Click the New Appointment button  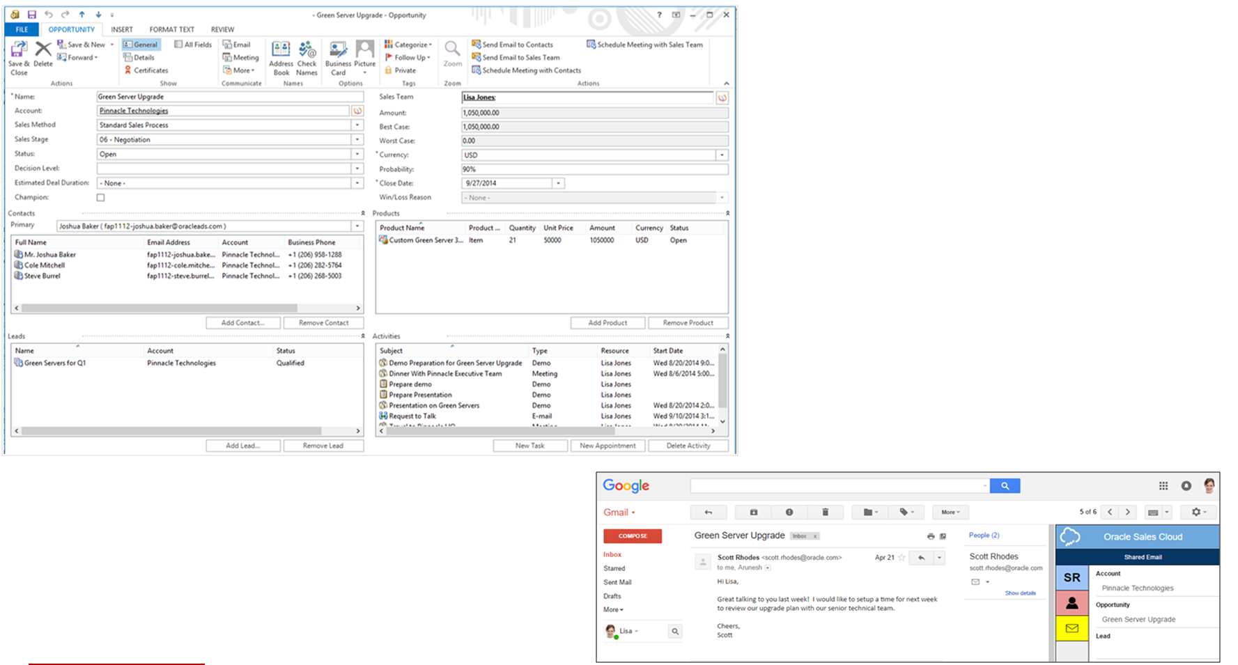click(x=608, y=446)
